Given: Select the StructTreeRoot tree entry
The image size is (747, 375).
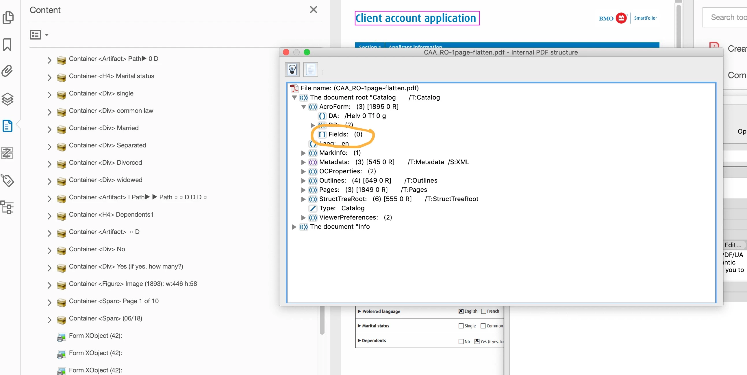Looking at the screenshot, I should click(343, 199).
